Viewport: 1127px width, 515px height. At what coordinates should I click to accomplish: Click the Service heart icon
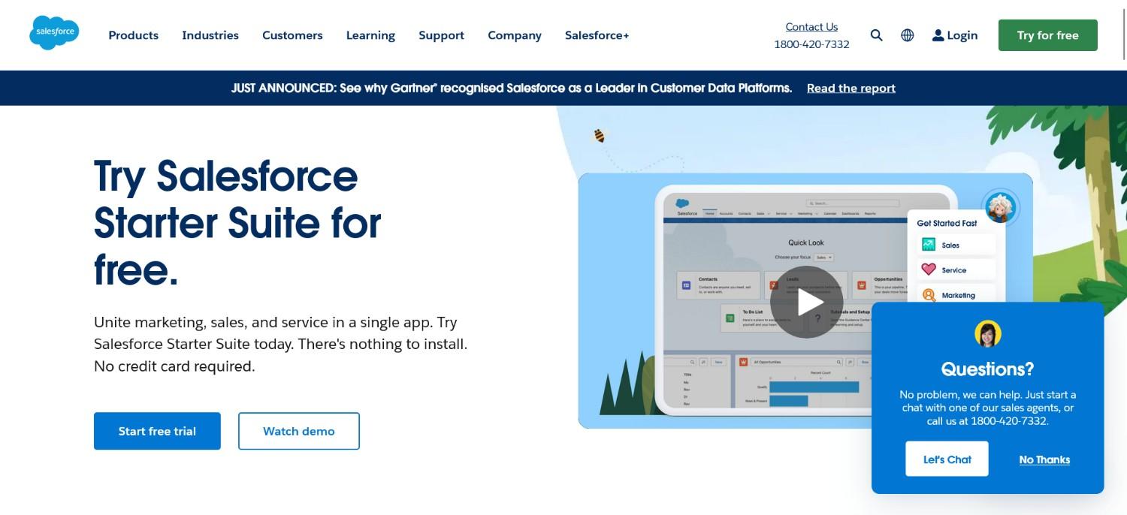(929, 270)
